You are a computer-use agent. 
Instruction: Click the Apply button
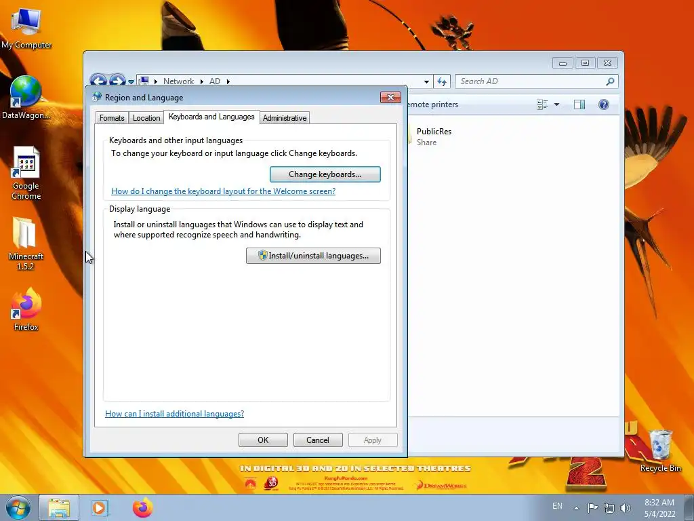(373, 440)
